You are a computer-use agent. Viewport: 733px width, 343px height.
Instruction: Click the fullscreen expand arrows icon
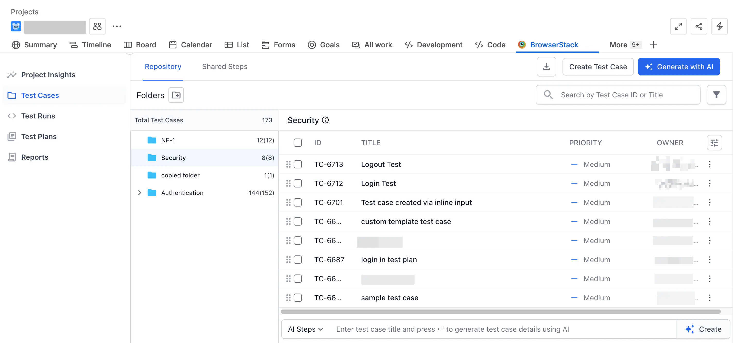click(678, 27)
